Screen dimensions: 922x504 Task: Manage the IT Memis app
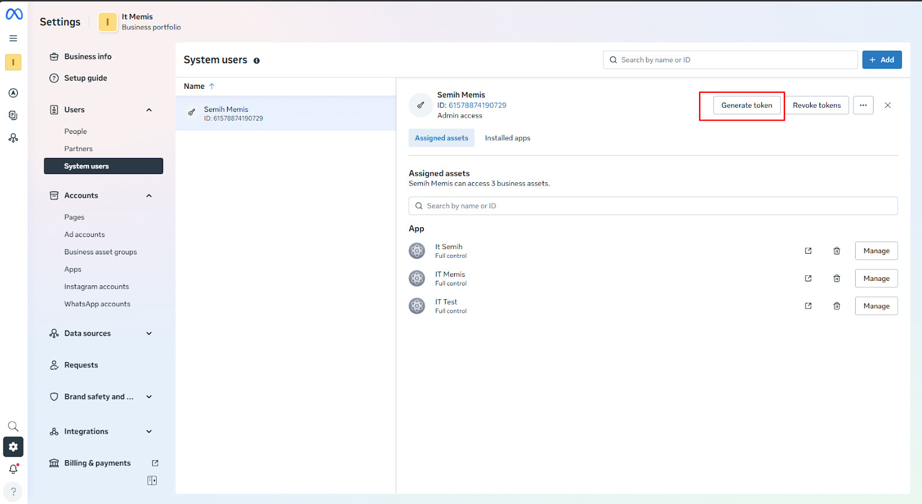pyautogui.click(x=876, y=279)
